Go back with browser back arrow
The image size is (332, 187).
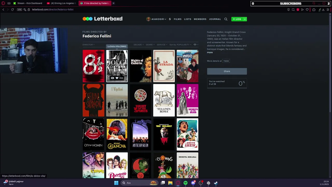point(3,10)
